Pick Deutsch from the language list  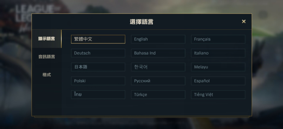[x=98, y=53]
